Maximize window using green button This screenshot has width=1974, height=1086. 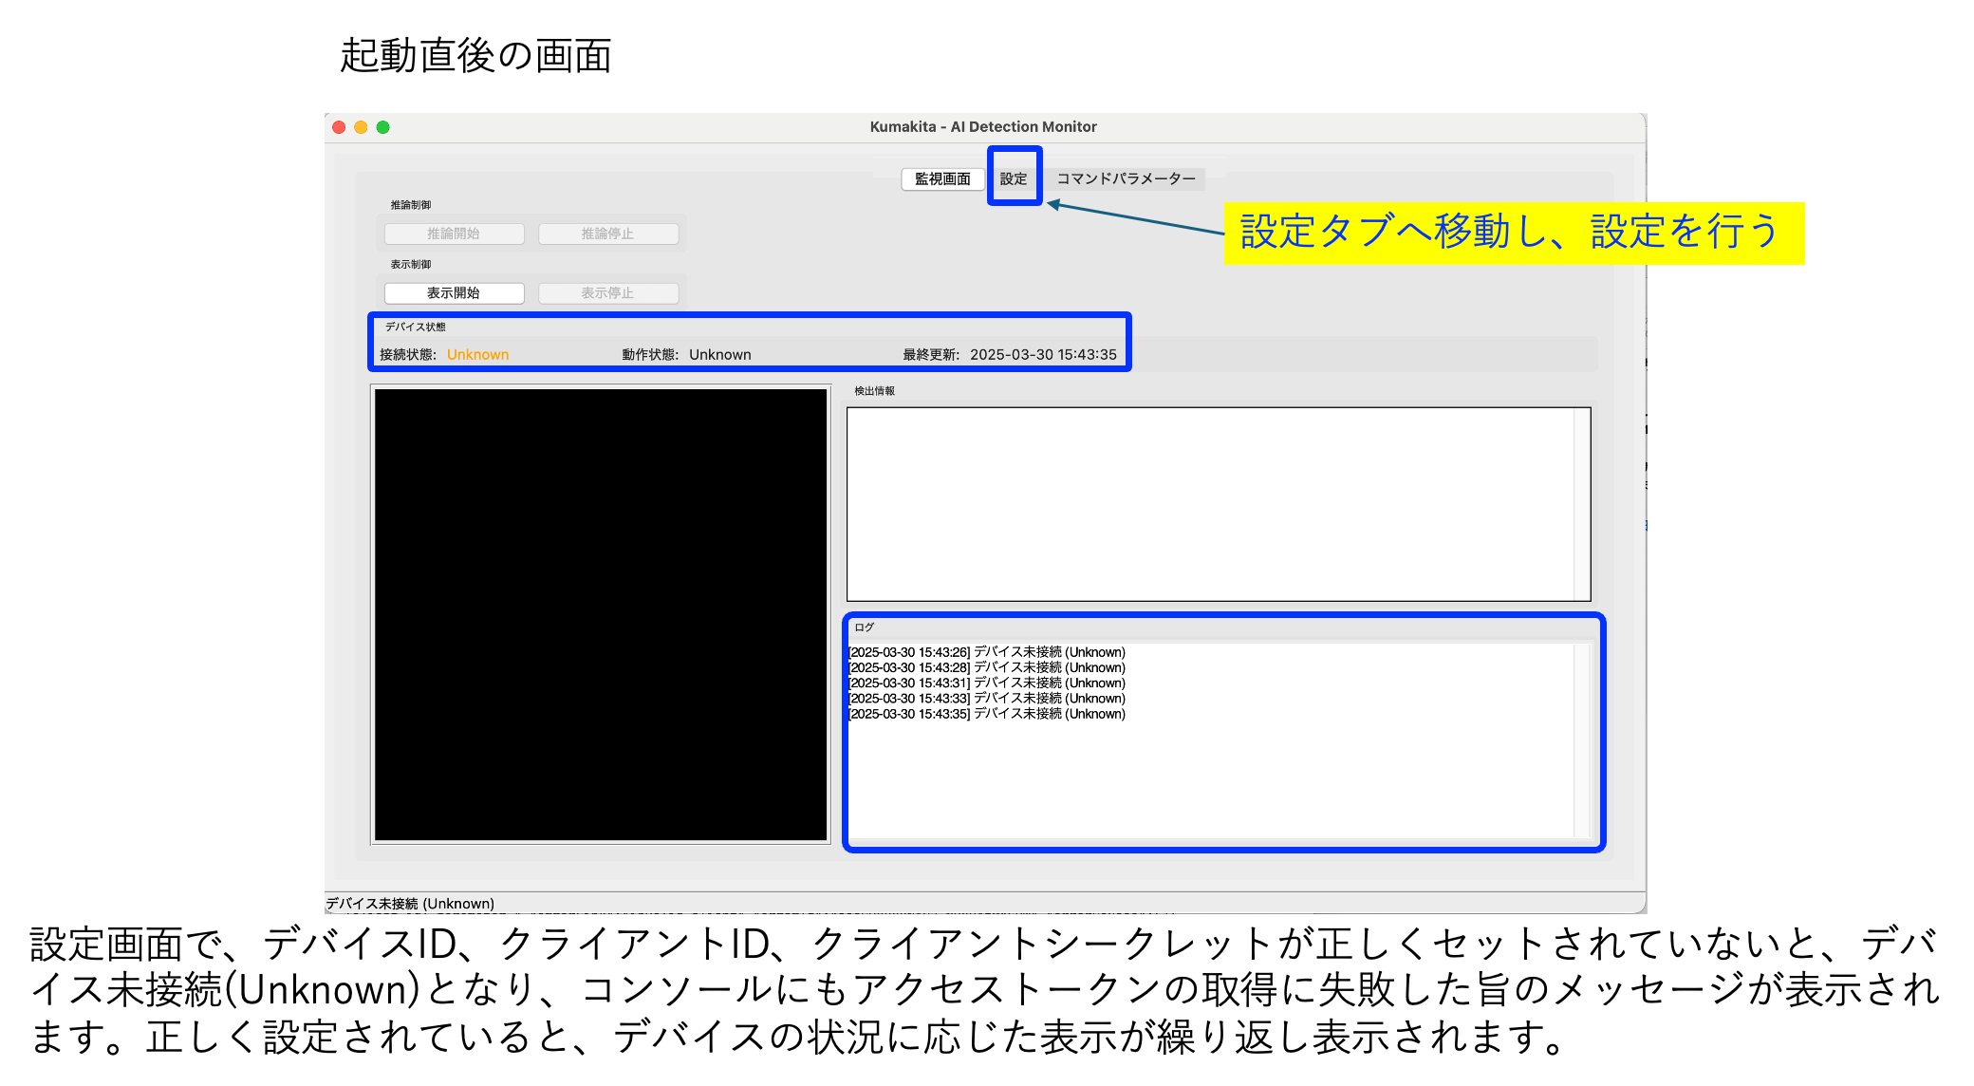click(383, 127)
